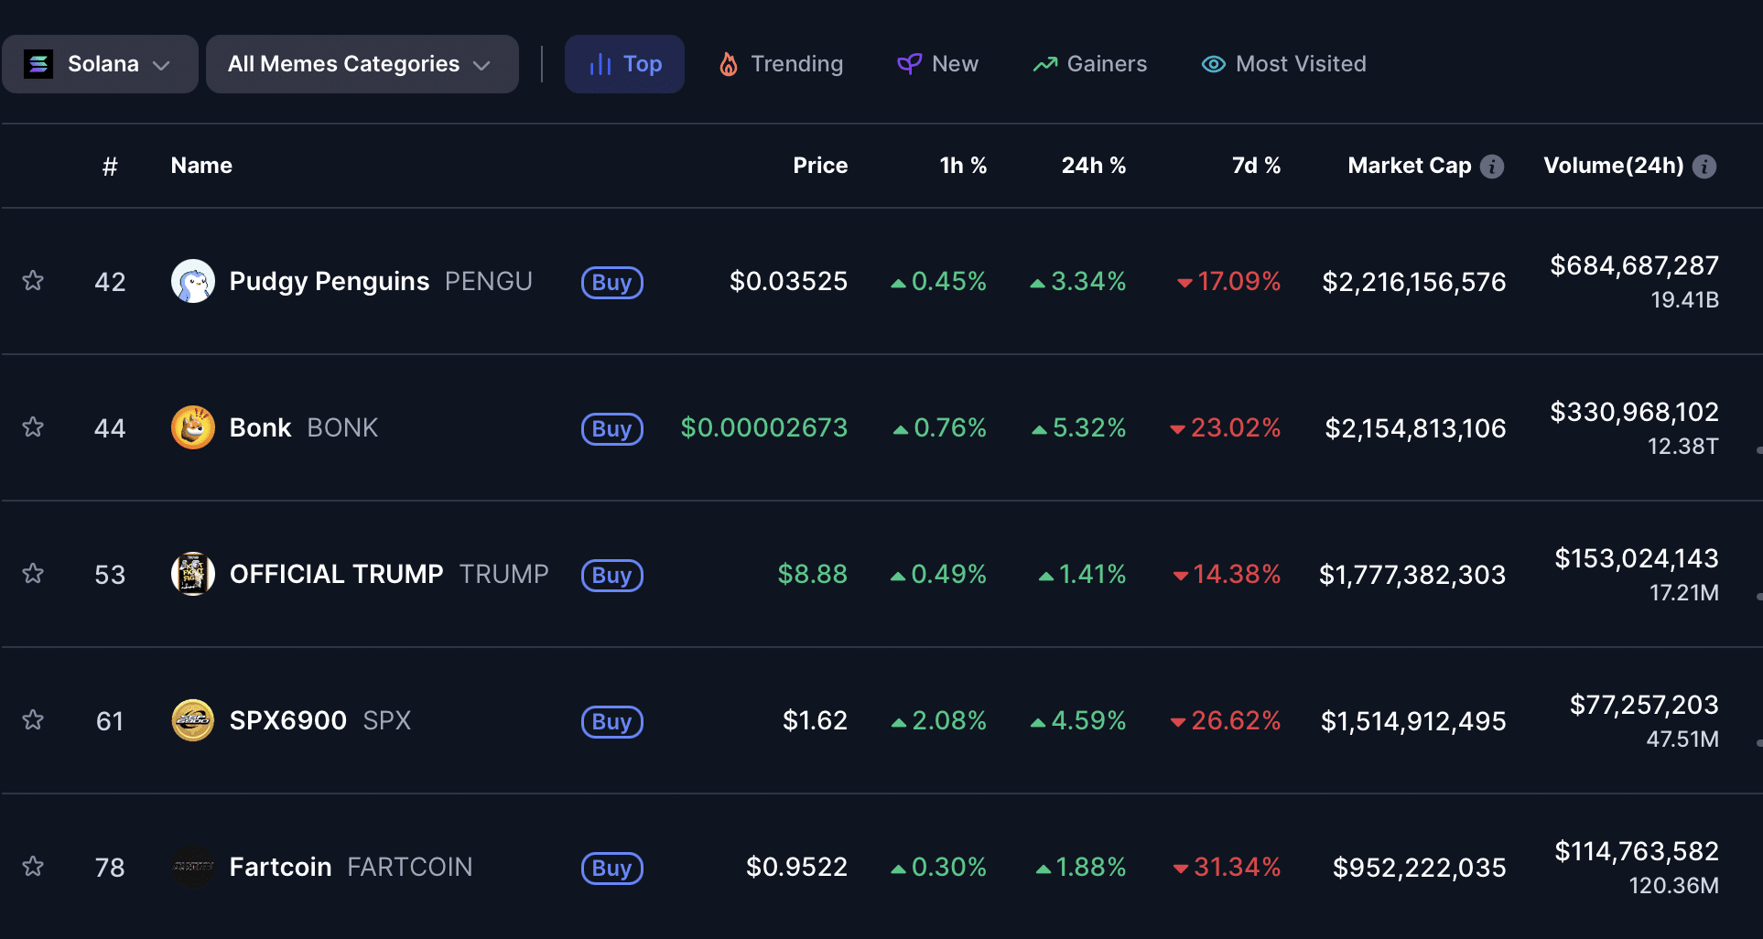Image resolution: width=1763 pixels, height=939 pixels.
Task: Open the Solana network dropdown
Action: (x=101, y=64)
